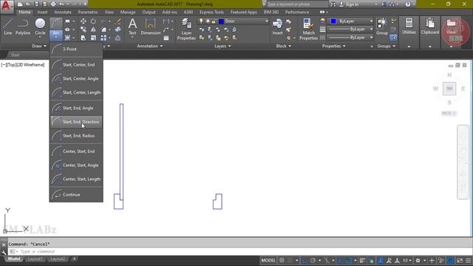The image size is (473, 266).
Task: Switch to Layout1 tab
Action: [x=35, y=259]
